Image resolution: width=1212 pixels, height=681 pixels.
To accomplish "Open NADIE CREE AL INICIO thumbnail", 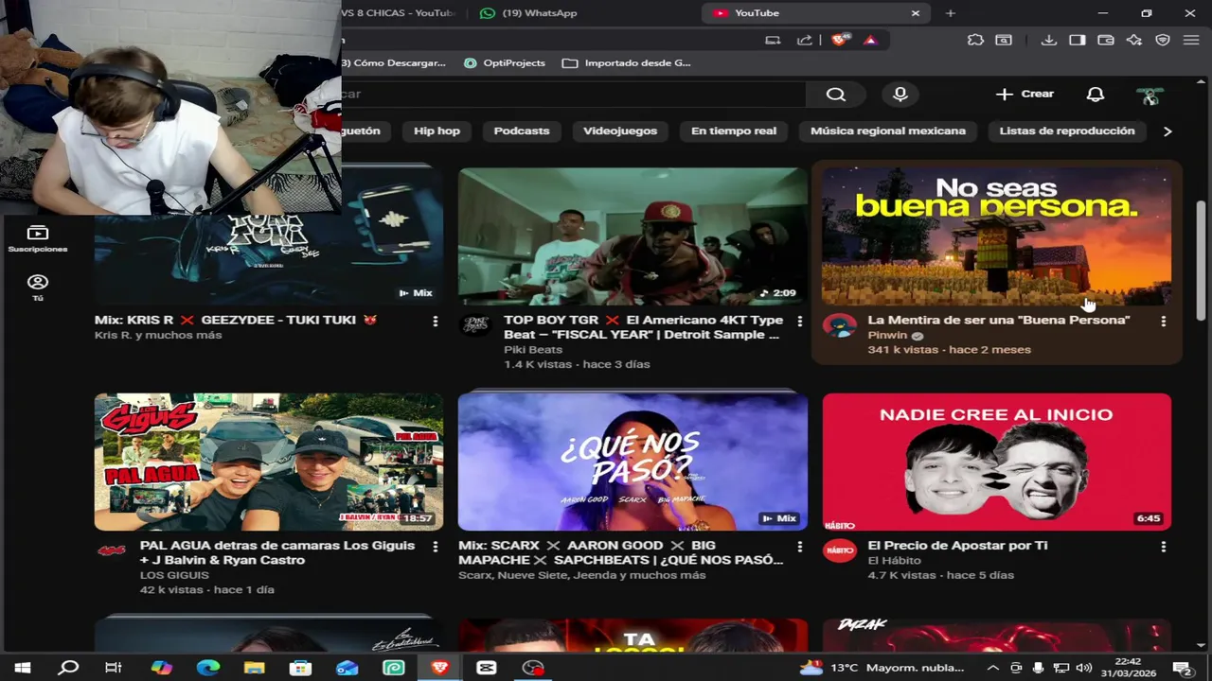I will [x=996, y=462].
